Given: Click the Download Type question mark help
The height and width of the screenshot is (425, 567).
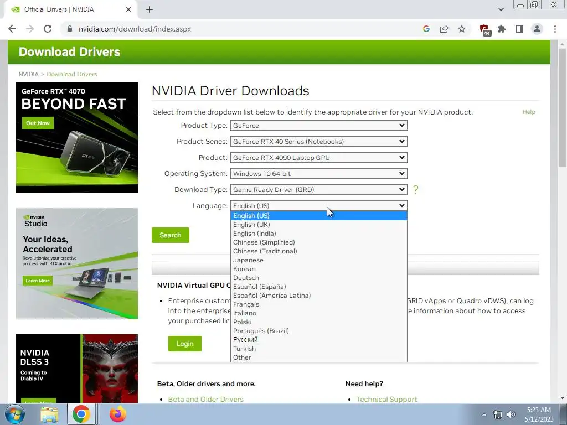Looking at the screenshot, I should pos(415,189).
